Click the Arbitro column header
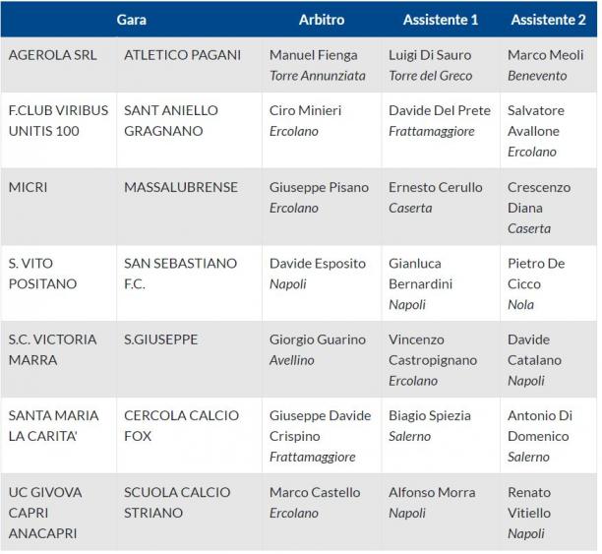The image size is (602, 554). [x=322, y=20]
